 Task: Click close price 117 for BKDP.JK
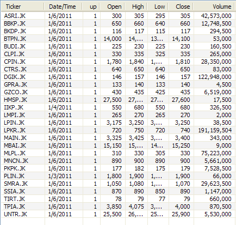tap(185, 31)
